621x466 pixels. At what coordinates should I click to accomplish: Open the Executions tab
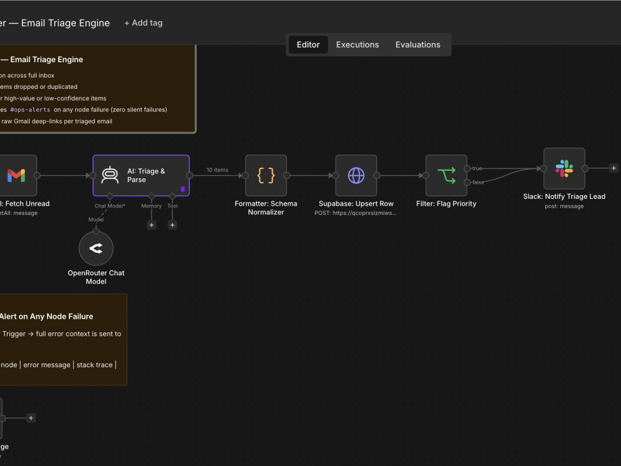click(x=357, y=45)
